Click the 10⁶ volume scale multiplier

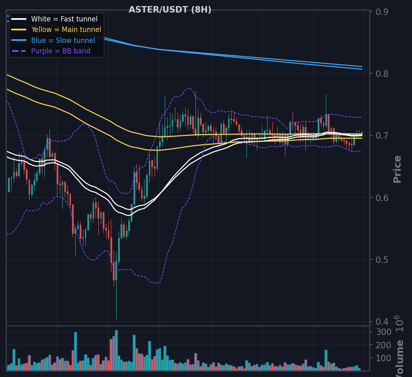coord(399,324)
